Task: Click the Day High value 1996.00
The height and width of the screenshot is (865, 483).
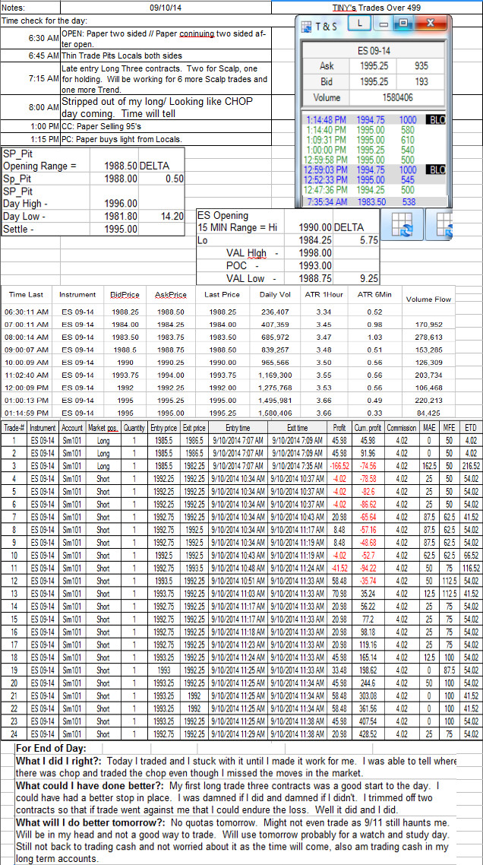Action: click(120, 204)
